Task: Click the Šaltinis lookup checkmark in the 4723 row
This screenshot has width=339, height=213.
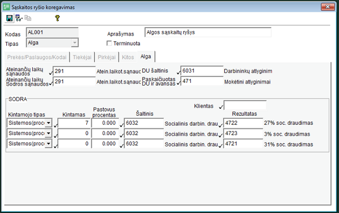Action: (x=122, y=136)
